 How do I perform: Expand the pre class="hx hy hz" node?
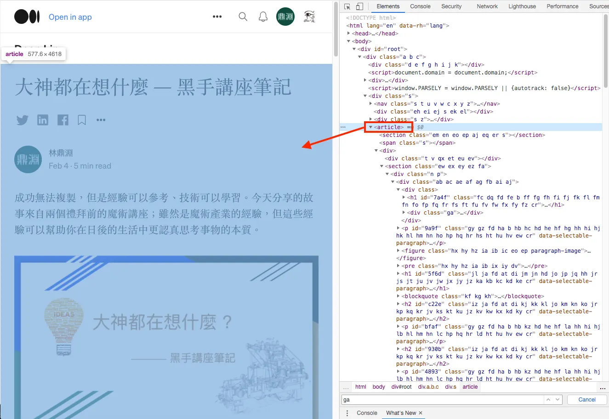click(x=398, y=266)
